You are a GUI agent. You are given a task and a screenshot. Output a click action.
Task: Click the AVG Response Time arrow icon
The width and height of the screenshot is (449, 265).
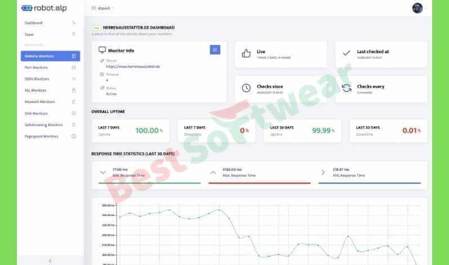[323, 173]
